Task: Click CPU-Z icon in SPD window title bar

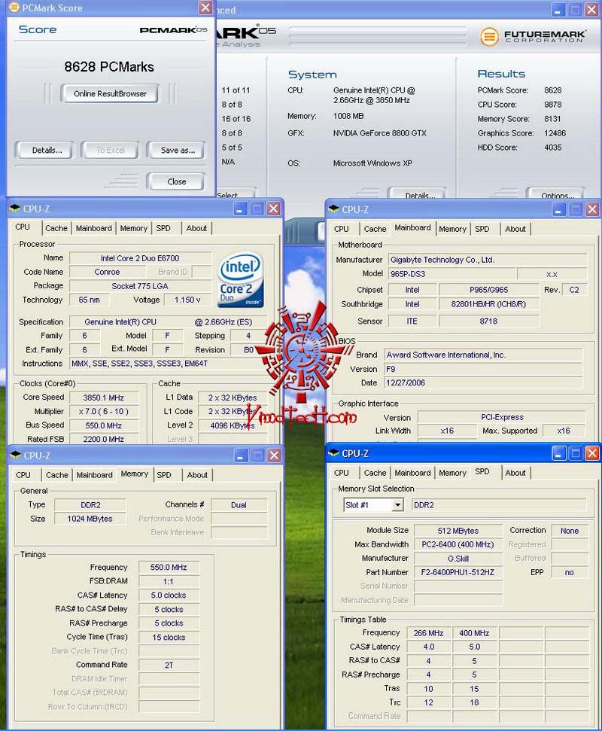Action: click(x=333, y=453)
